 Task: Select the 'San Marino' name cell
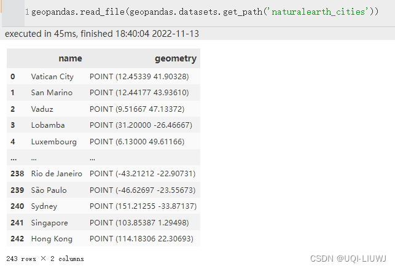click(52, 93)
